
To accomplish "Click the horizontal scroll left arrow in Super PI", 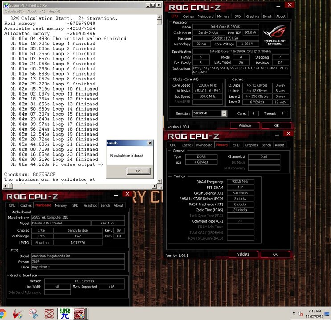I will [6, 186].
